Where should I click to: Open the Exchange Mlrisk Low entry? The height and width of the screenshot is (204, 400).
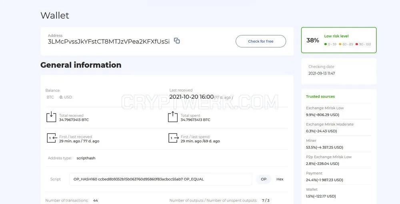tap(338, 111)
